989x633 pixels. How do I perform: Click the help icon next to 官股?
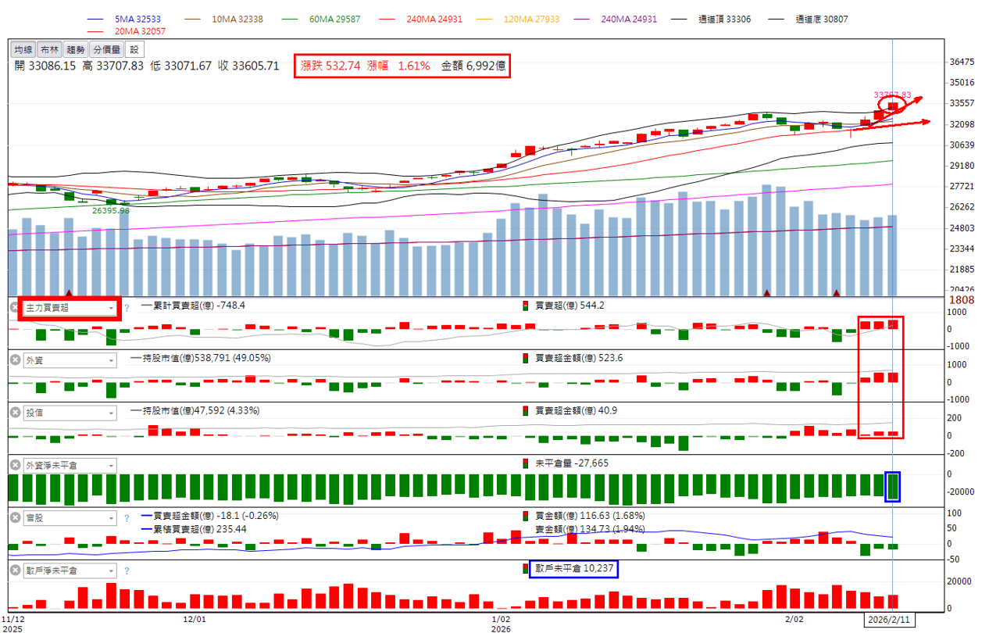click(x=127, y=517)
